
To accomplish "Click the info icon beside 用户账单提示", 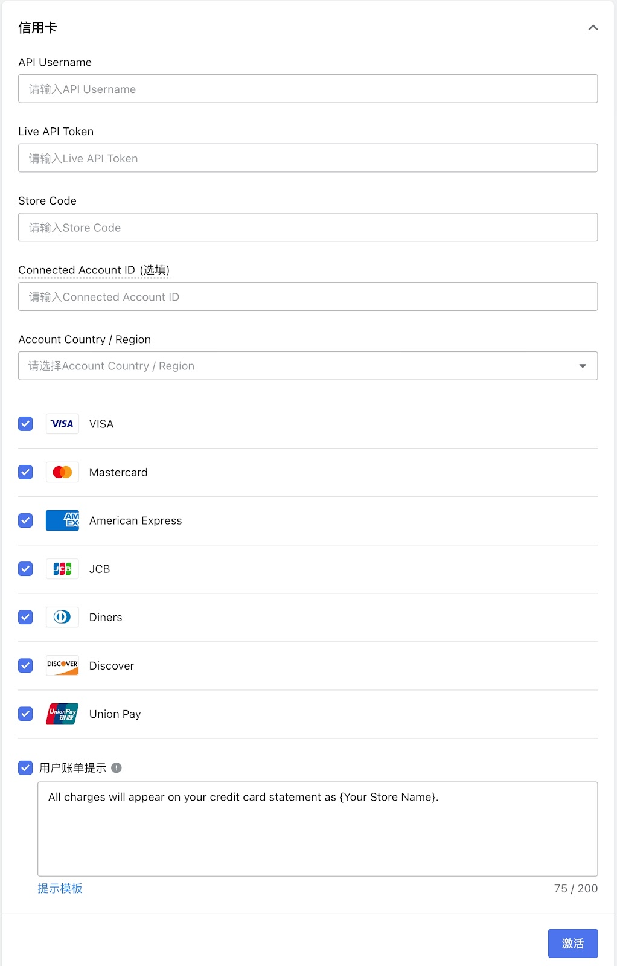I will pos(117,768).
